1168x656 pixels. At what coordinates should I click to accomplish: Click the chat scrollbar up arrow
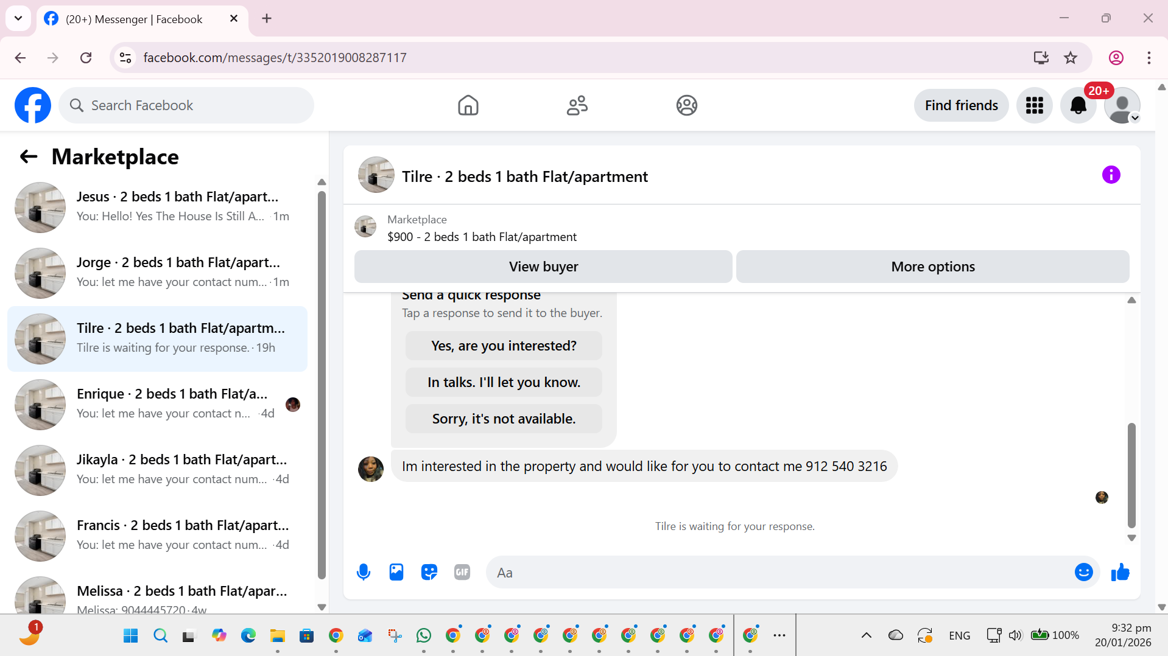pyautogui.click(x=1131, y=300)
